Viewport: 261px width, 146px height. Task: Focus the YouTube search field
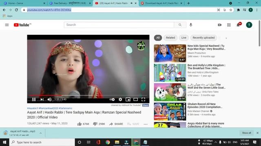119,25
